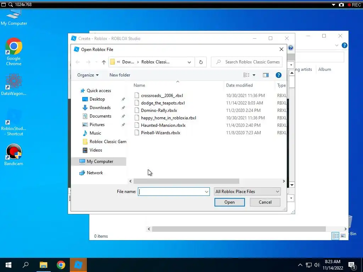The height and width of the screenshot is (272, 363).
Task: Open recent locations dropdown arrow
Action: click(x=96, y=62)
